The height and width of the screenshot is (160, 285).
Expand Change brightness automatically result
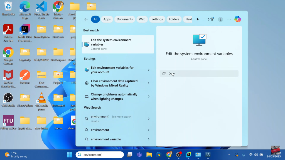pyautogui.click(x=149, y=96)
